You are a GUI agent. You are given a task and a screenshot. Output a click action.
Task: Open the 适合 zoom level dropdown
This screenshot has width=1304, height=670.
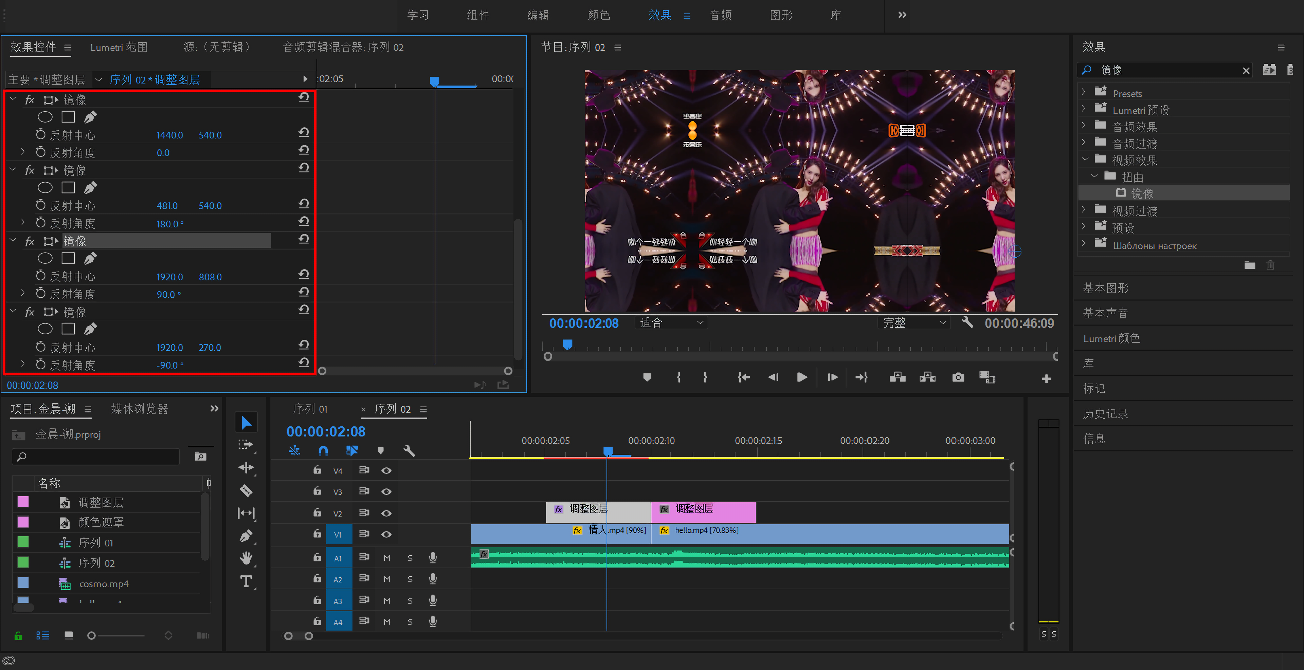(672, 322)
